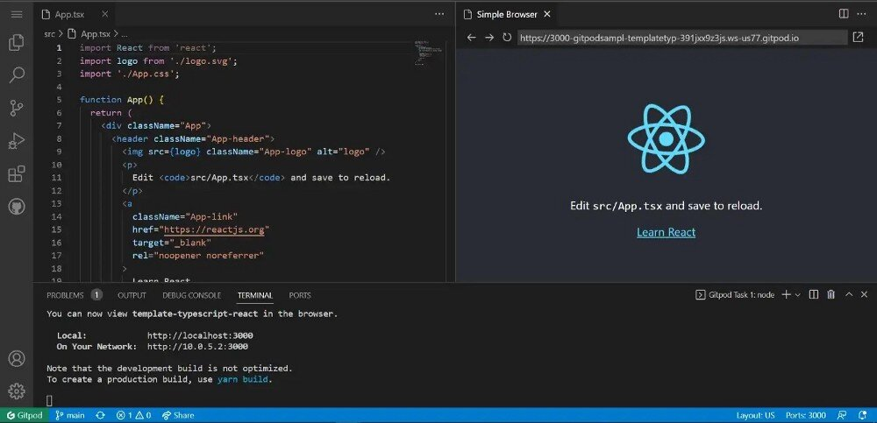Open the GitHub panel in activity bar
Screen dimensions: 877x423
pos(16,208)
